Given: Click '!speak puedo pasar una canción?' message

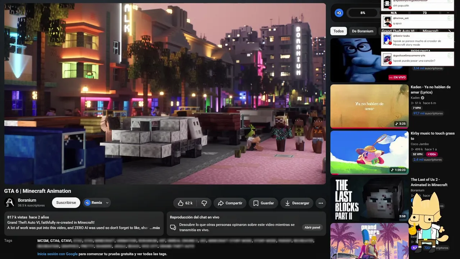Looking at the screenshot, I should 414,61.
